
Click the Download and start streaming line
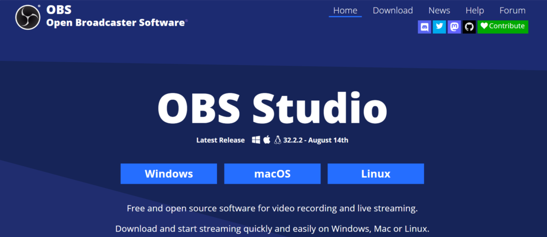(272, 229)
